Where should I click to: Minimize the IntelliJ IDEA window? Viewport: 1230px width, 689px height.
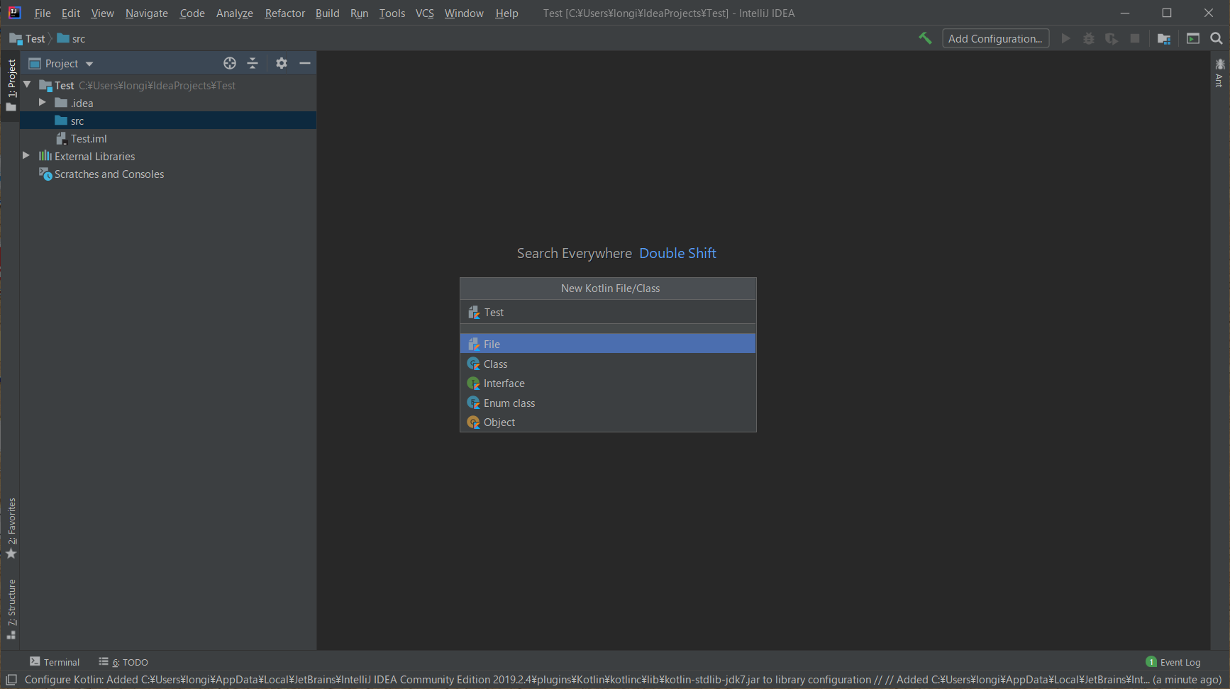coord(1125,13)
